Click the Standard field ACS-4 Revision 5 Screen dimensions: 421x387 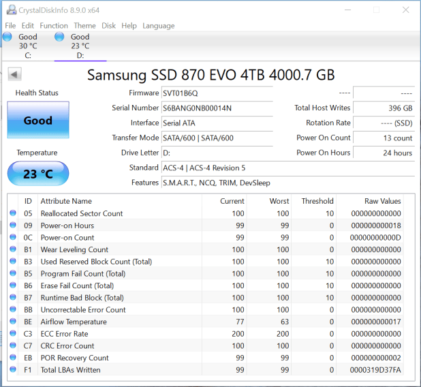pos(288,168)
